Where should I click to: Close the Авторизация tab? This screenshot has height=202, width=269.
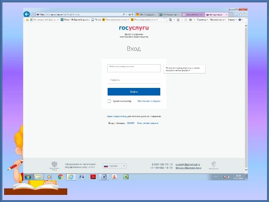(226, 15)
